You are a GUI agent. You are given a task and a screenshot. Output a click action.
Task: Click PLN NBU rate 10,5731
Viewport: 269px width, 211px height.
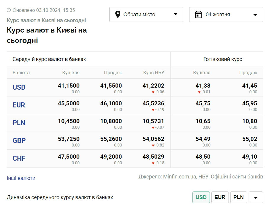pyautogui.click(x=153, y=121)
